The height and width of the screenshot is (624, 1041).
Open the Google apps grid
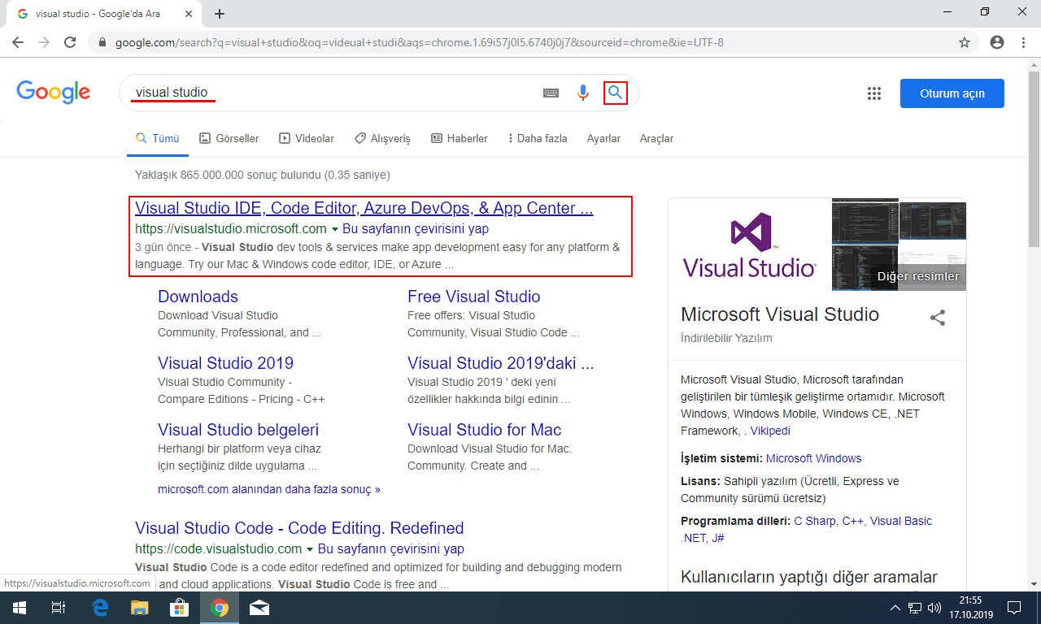tap(874, 93)
